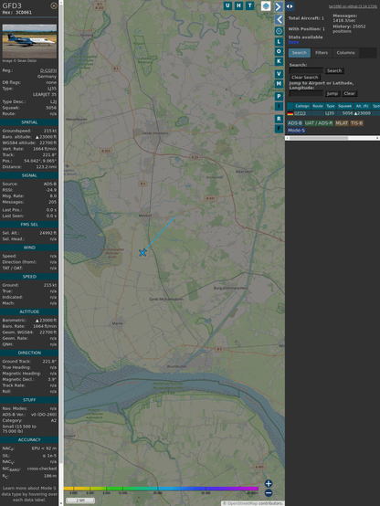Open the tar1090 on github link
The image size is (380, 506).
click(x=353, y=6)
